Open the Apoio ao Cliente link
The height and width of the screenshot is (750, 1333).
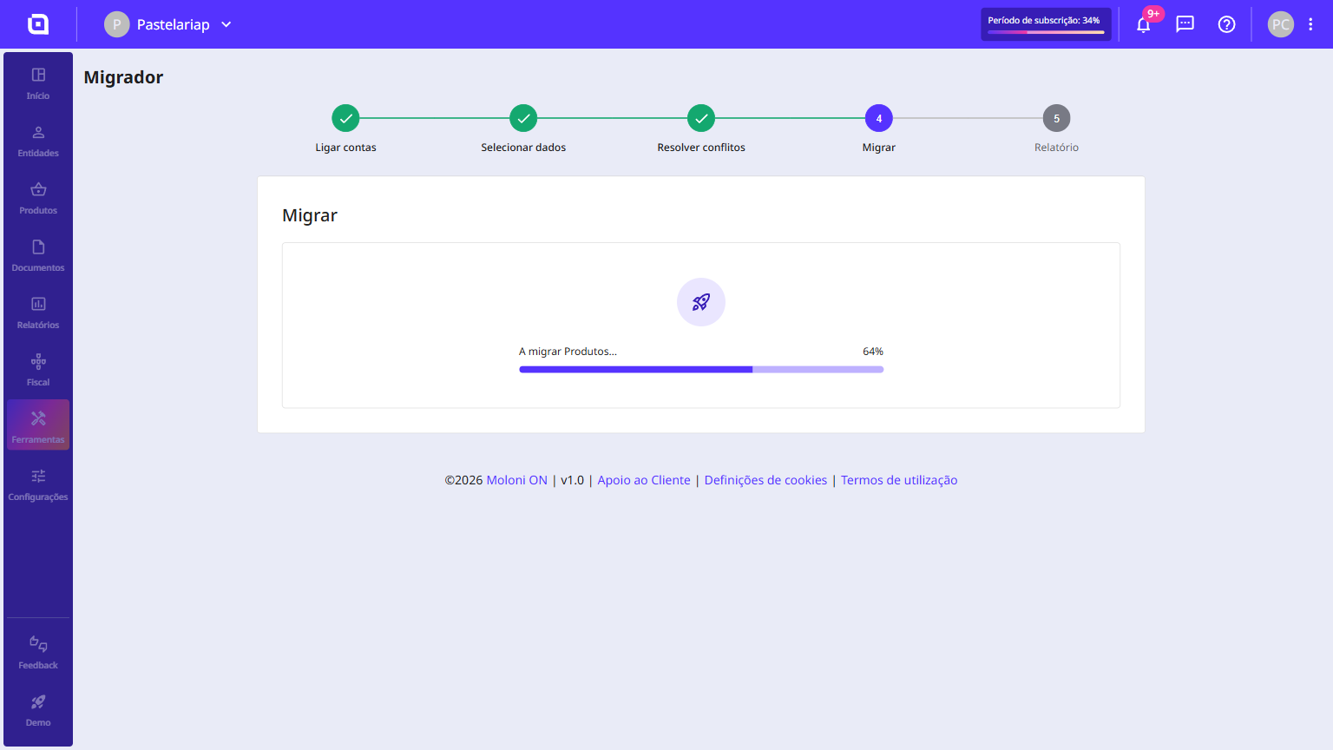(x=644, y=480)
